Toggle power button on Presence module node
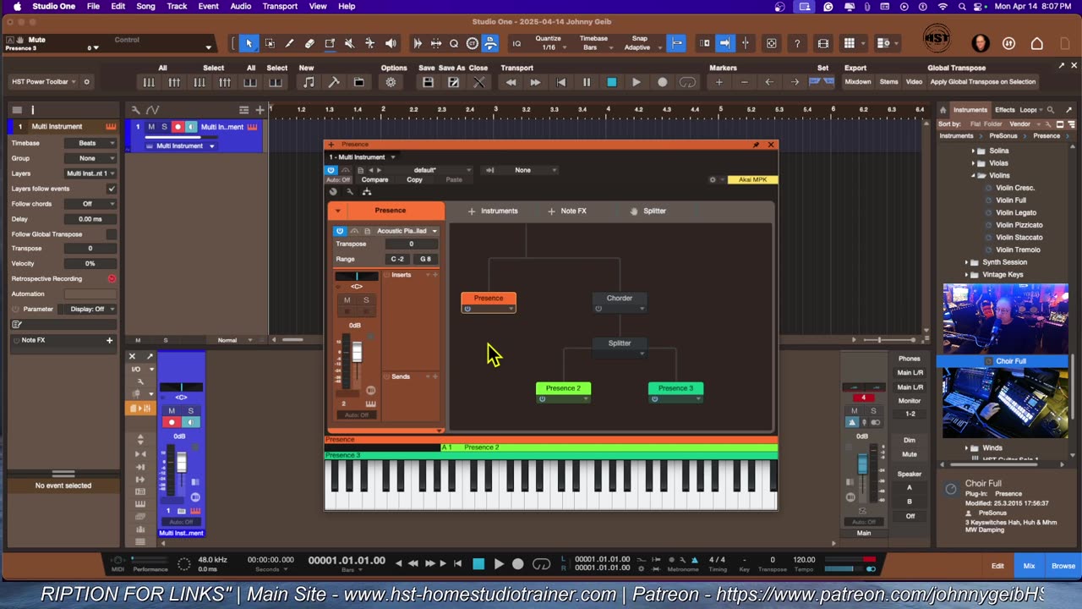Screen dimensions: 1082x609 pos(467,309)
